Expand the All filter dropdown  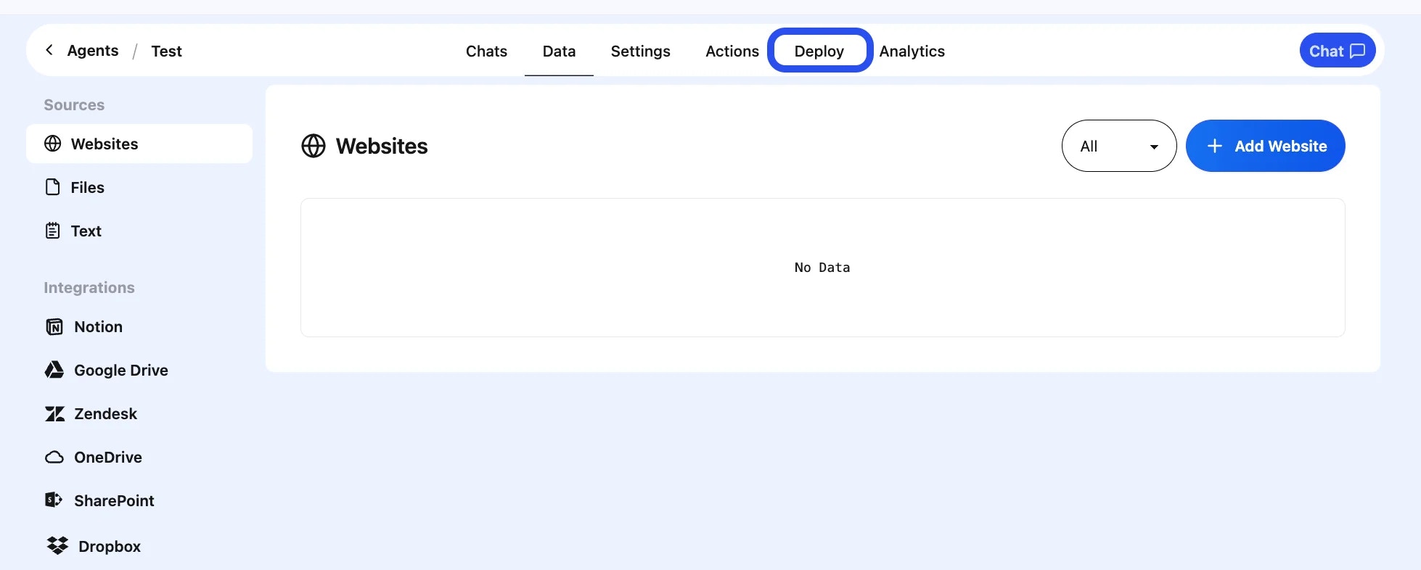pos(1119,146)
